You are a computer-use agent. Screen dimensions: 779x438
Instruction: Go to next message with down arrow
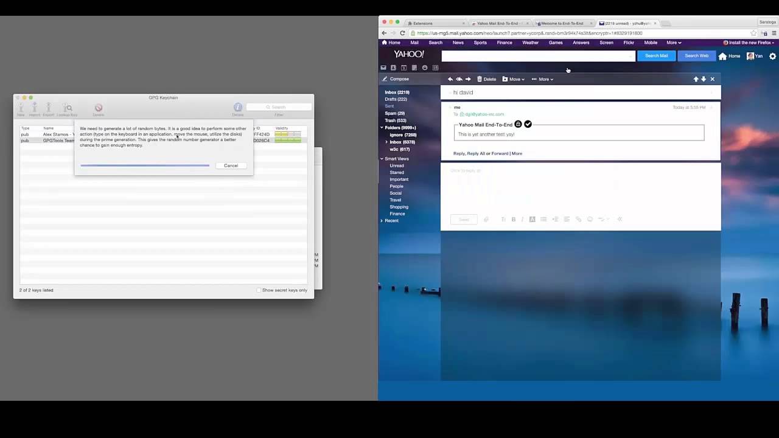click(x=704, y=79)
